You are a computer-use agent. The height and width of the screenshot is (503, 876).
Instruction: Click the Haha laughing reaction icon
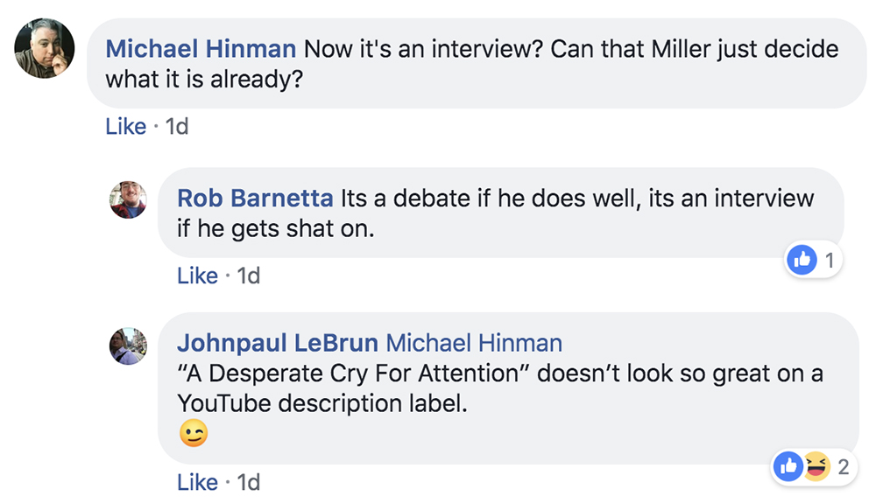pos(816,466)
